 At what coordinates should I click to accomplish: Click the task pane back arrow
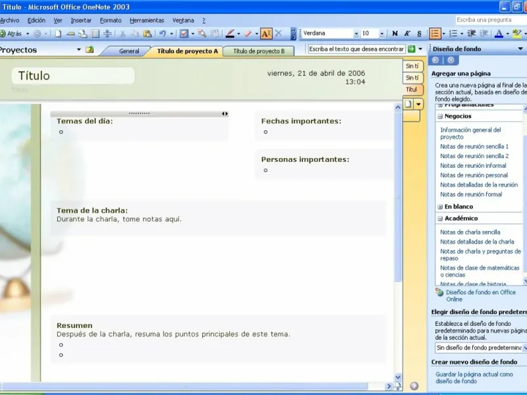pyautogui.click(x=435, y=60)
